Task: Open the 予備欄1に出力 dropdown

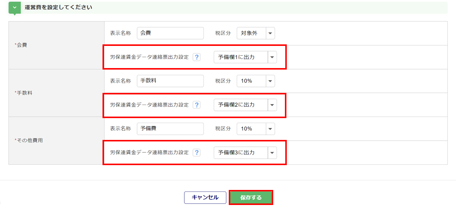Action: 245,57
